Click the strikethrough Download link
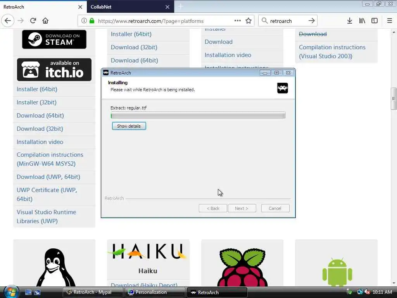This screenshot has width=397, height=298. coord(313,34)
